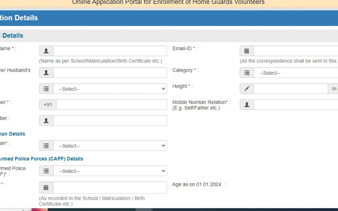Select the Height input field
The height and width of the screenshot is (211, 338).
pos(290,89)
